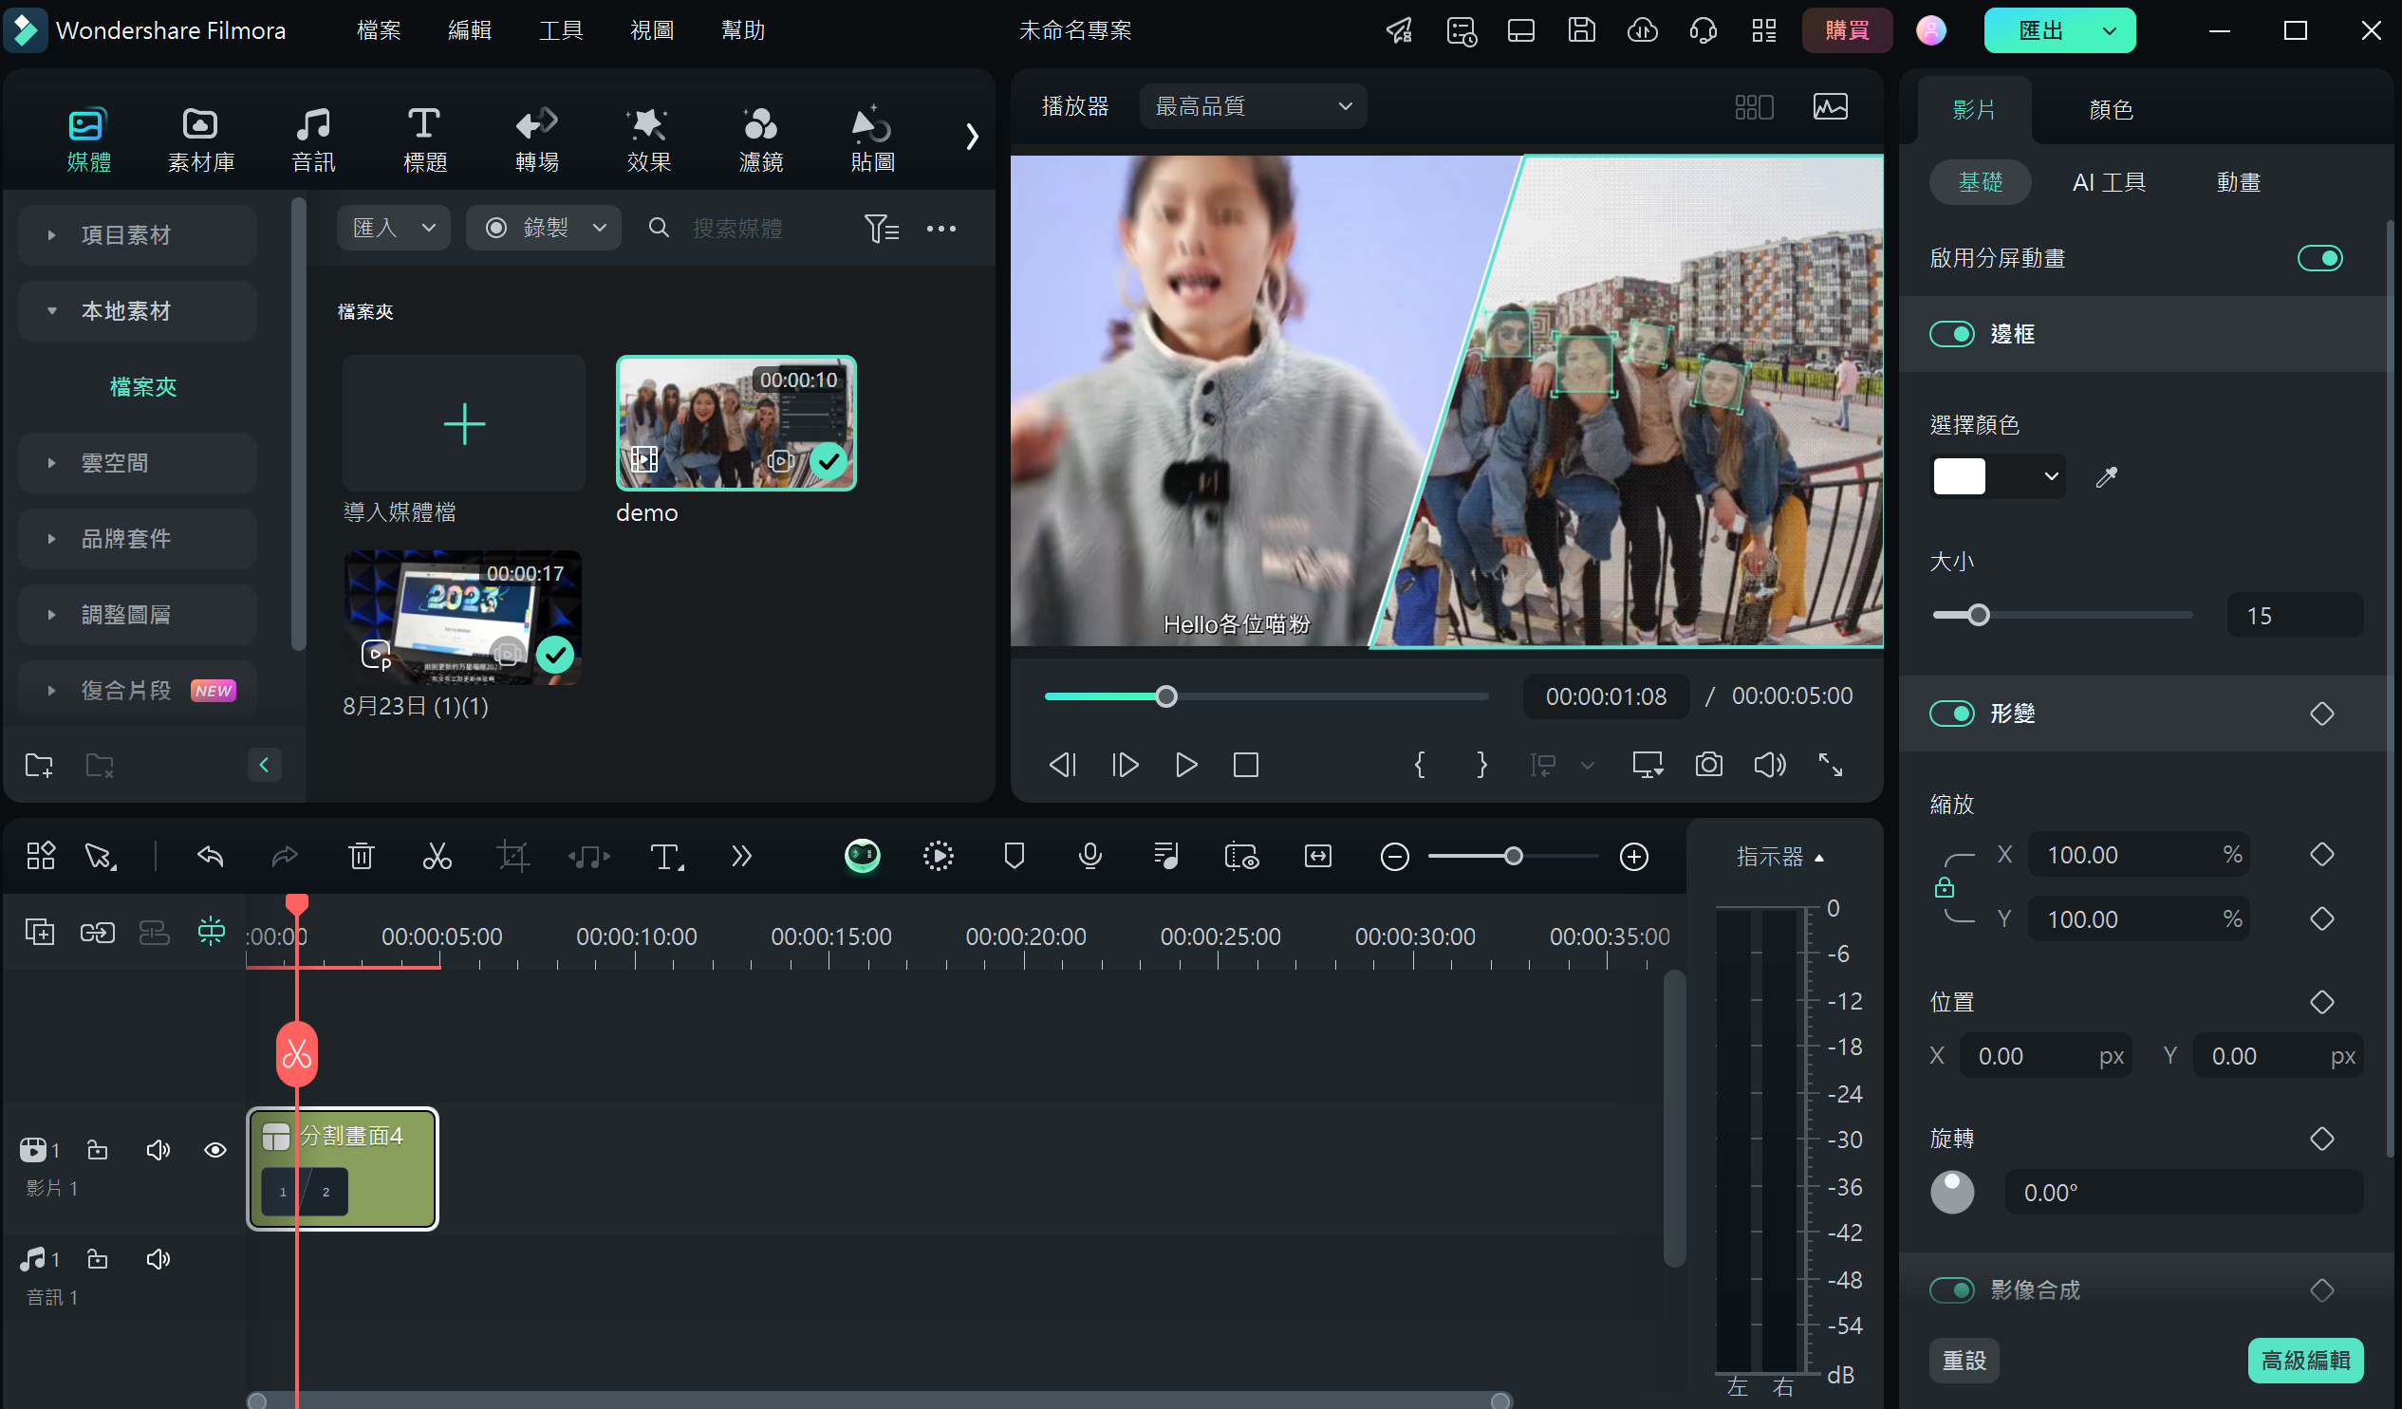Click the 匯出 export button
2402x1409 pixels.
[2039, 30]
